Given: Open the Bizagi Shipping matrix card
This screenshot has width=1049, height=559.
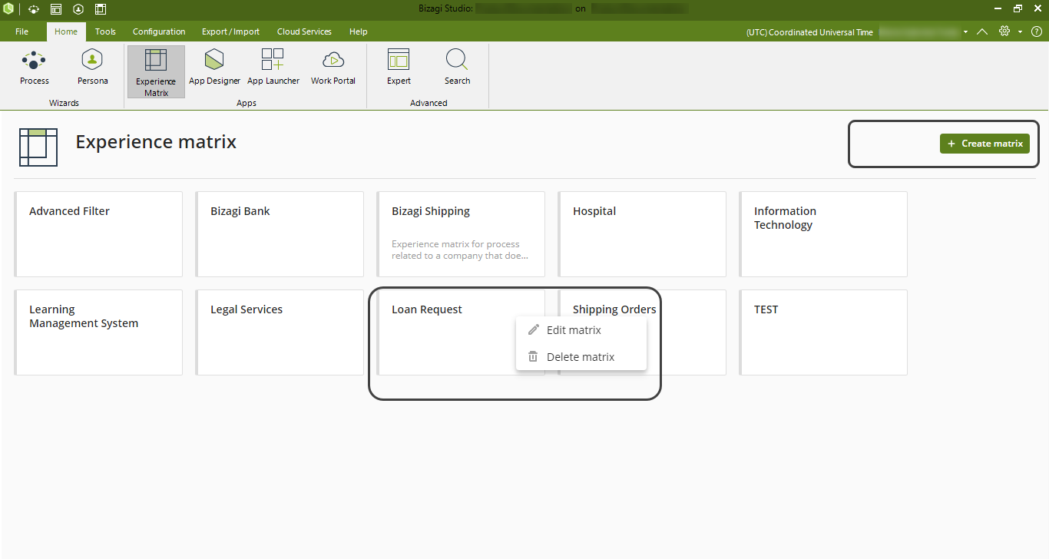Looking at the screenshot, I should 461,234.
